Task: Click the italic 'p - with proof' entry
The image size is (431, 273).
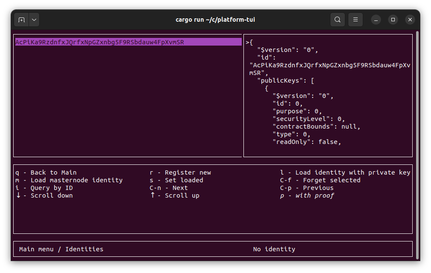Action: click(307, 195)
